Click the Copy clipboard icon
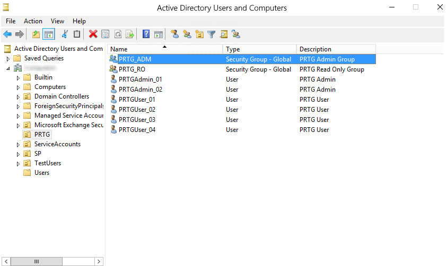Screen dimensions: 447x266 click(x=77, y=34)
